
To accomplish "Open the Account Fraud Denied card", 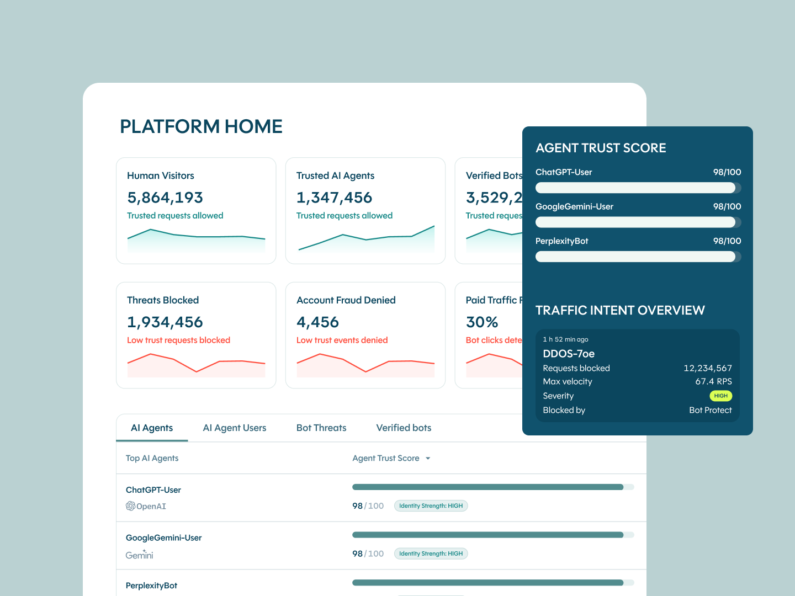I will click(365, 336).
